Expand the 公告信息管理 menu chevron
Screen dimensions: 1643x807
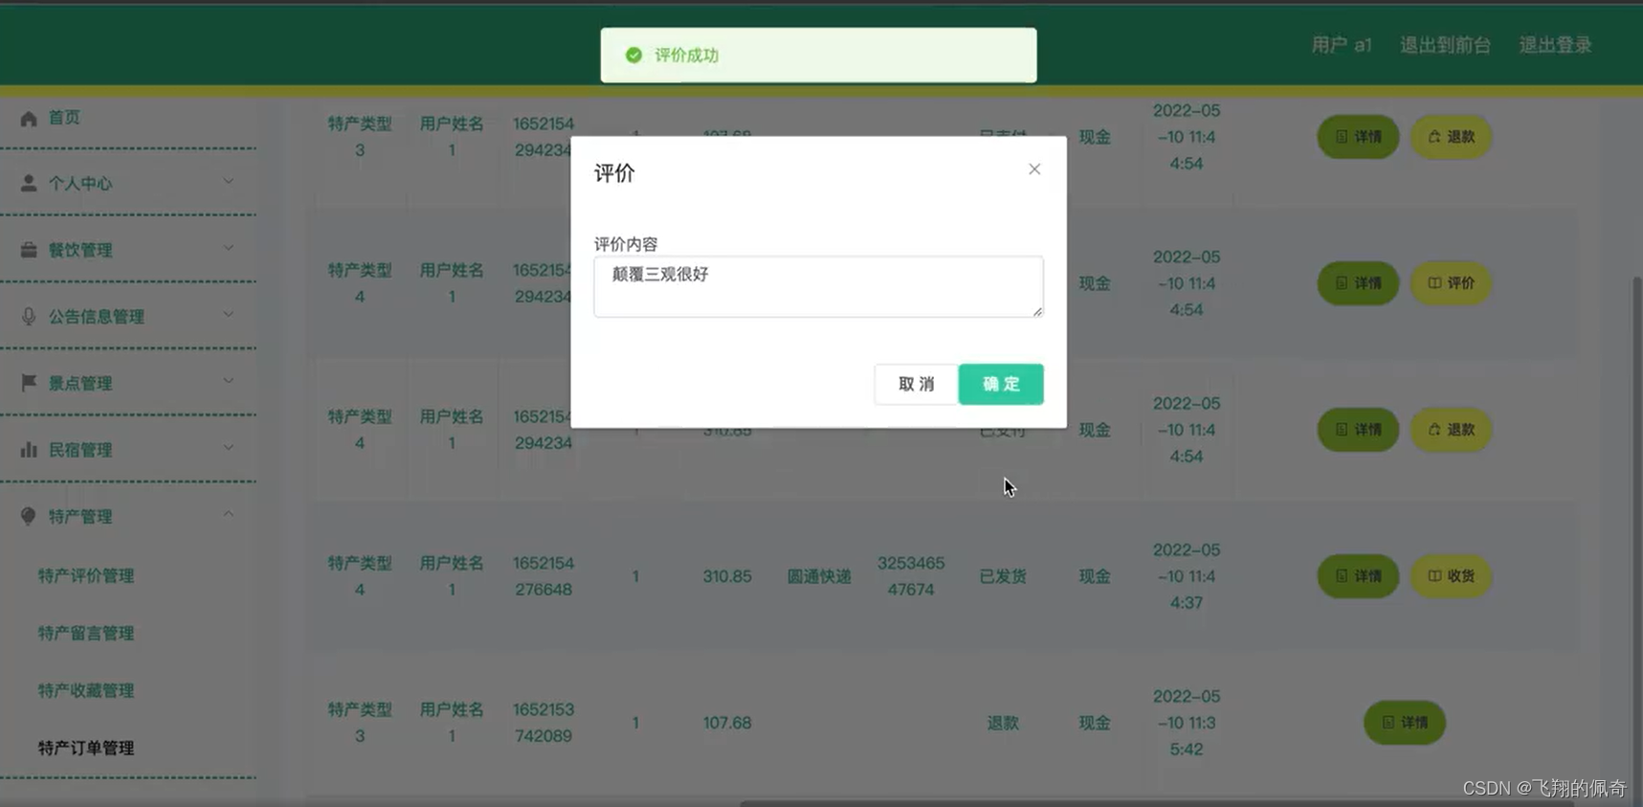coord(228,314)
